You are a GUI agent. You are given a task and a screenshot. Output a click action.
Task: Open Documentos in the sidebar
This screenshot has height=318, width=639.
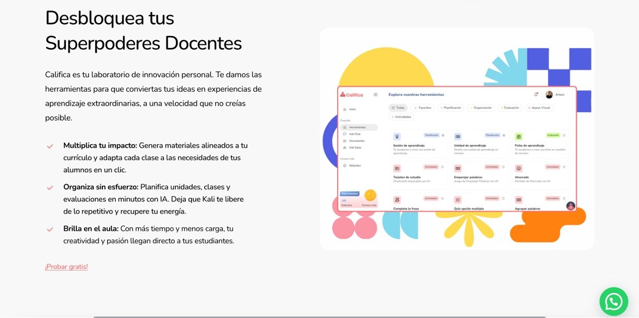pyautogui.click(x=357, y=141)
